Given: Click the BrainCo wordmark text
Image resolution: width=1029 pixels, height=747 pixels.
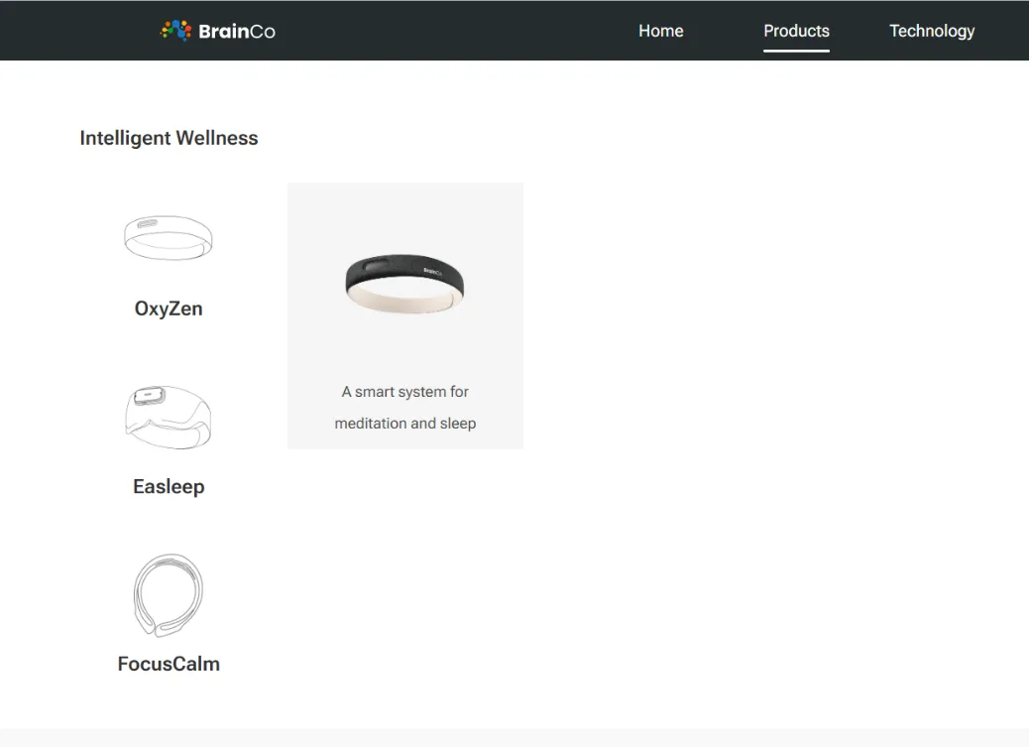Looking at the screenshot, I should coord(237,31).
